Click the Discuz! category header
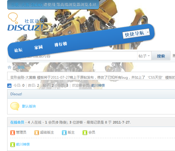175x151 pixels. 16,94
